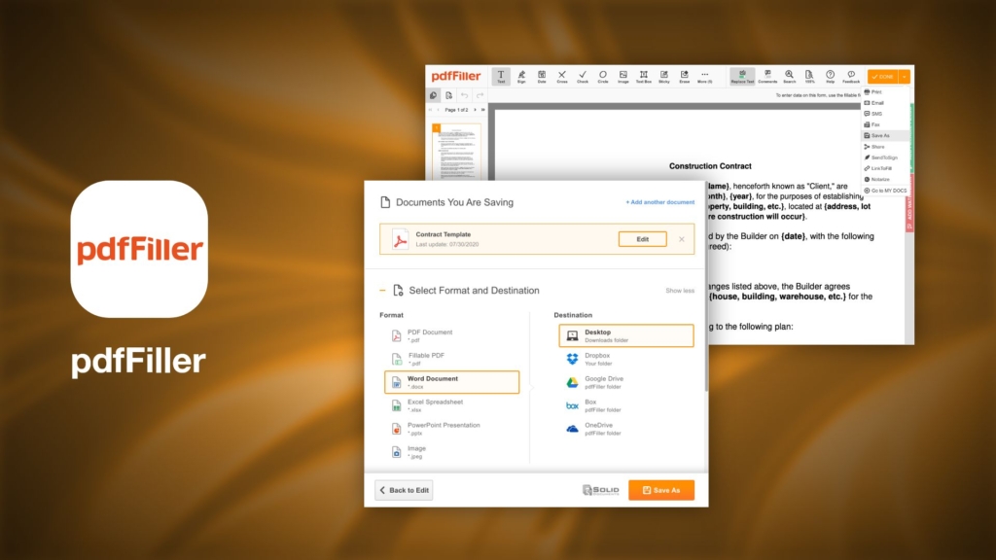This screenshot has width=996, height=560.
Task: Select the Image tool
Action: click(623, 77)
